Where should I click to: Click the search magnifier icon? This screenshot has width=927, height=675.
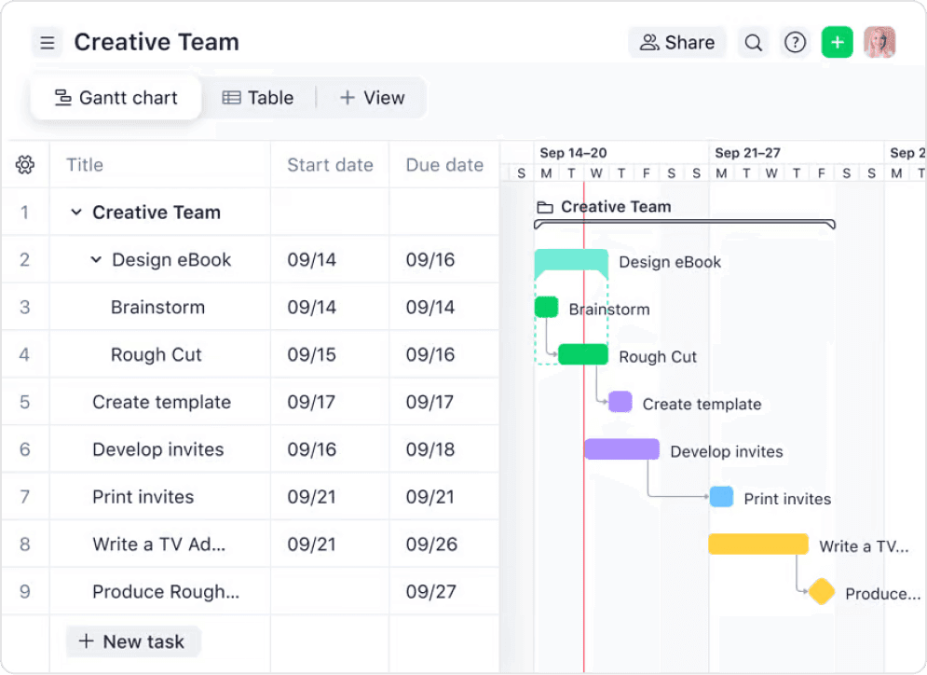click(753, 43)
